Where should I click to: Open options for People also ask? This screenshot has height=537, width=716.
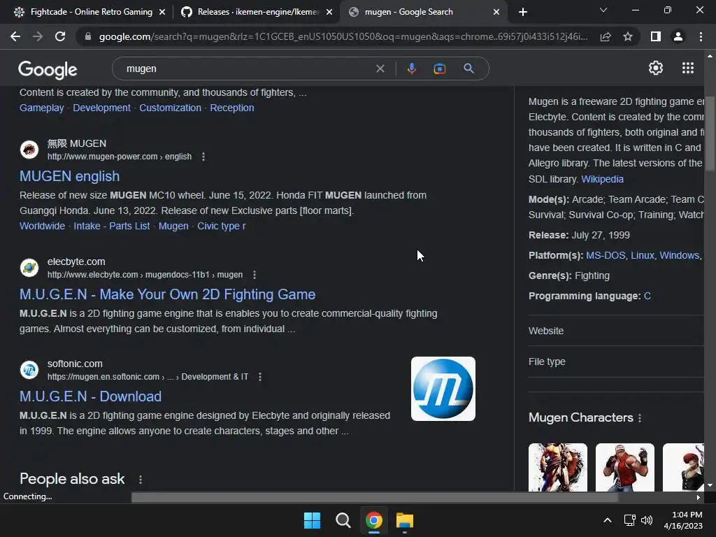pos(140,480)
